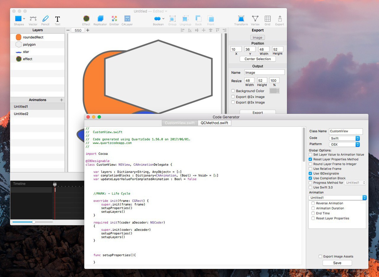The height and width of the screenshot is (277, 379).
Task: Open the Transform tool
Action: pos(241,19)
